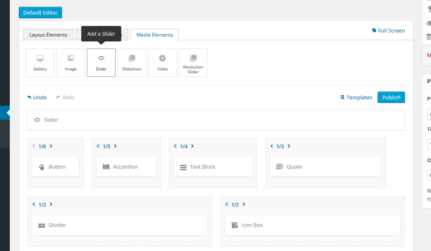The width and height of the screenshot is (431, 251).
Task: Add an Image media element
Action: [x=71, y=62]
